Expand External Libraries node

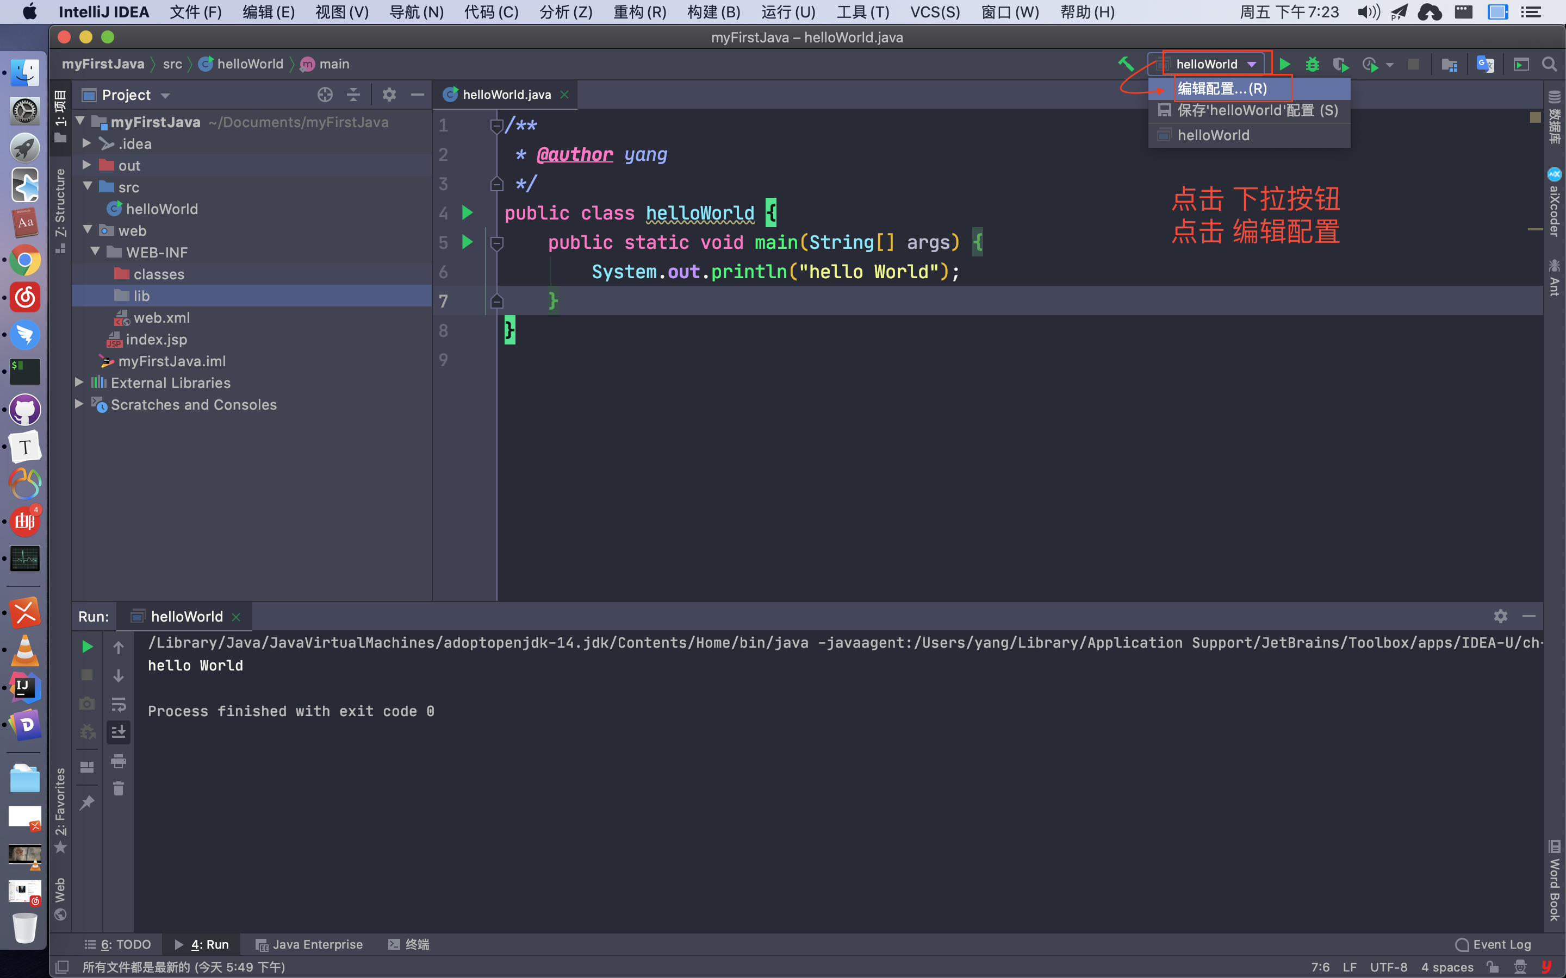coord(79,383)
